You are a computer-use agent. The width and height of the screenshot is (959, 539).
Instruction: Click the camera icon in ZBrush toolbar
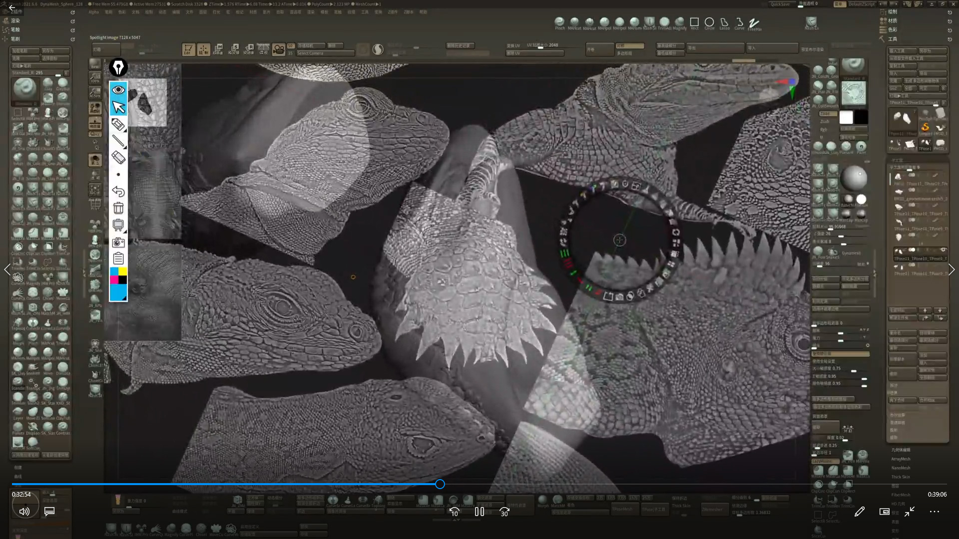click(x=279, y=49)
